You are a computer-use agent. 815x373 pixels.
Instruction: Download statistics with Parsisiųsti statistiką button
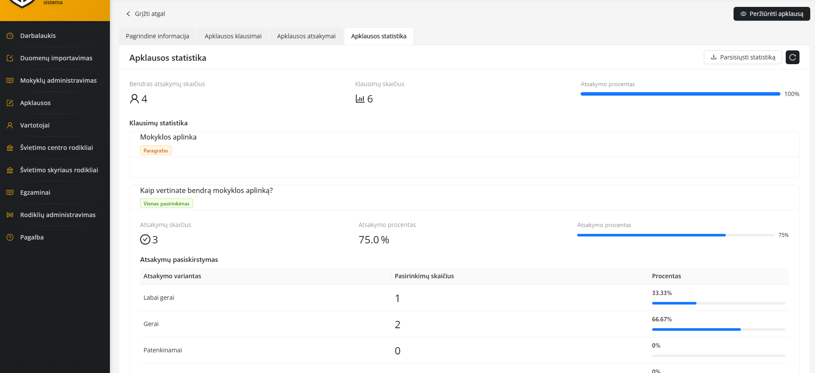point(743,57)
